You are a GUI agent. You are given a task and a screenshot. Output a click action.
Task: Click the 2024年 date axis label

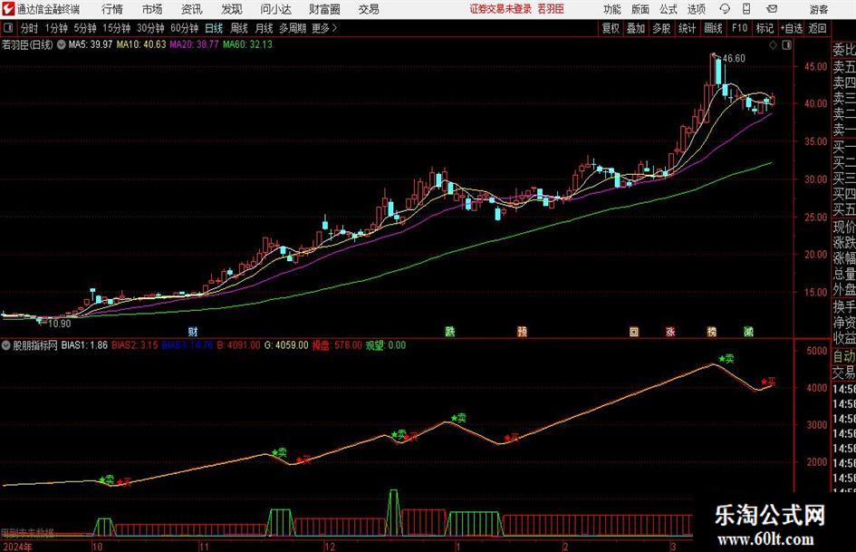pyautogui.click(x=17, y=547)
